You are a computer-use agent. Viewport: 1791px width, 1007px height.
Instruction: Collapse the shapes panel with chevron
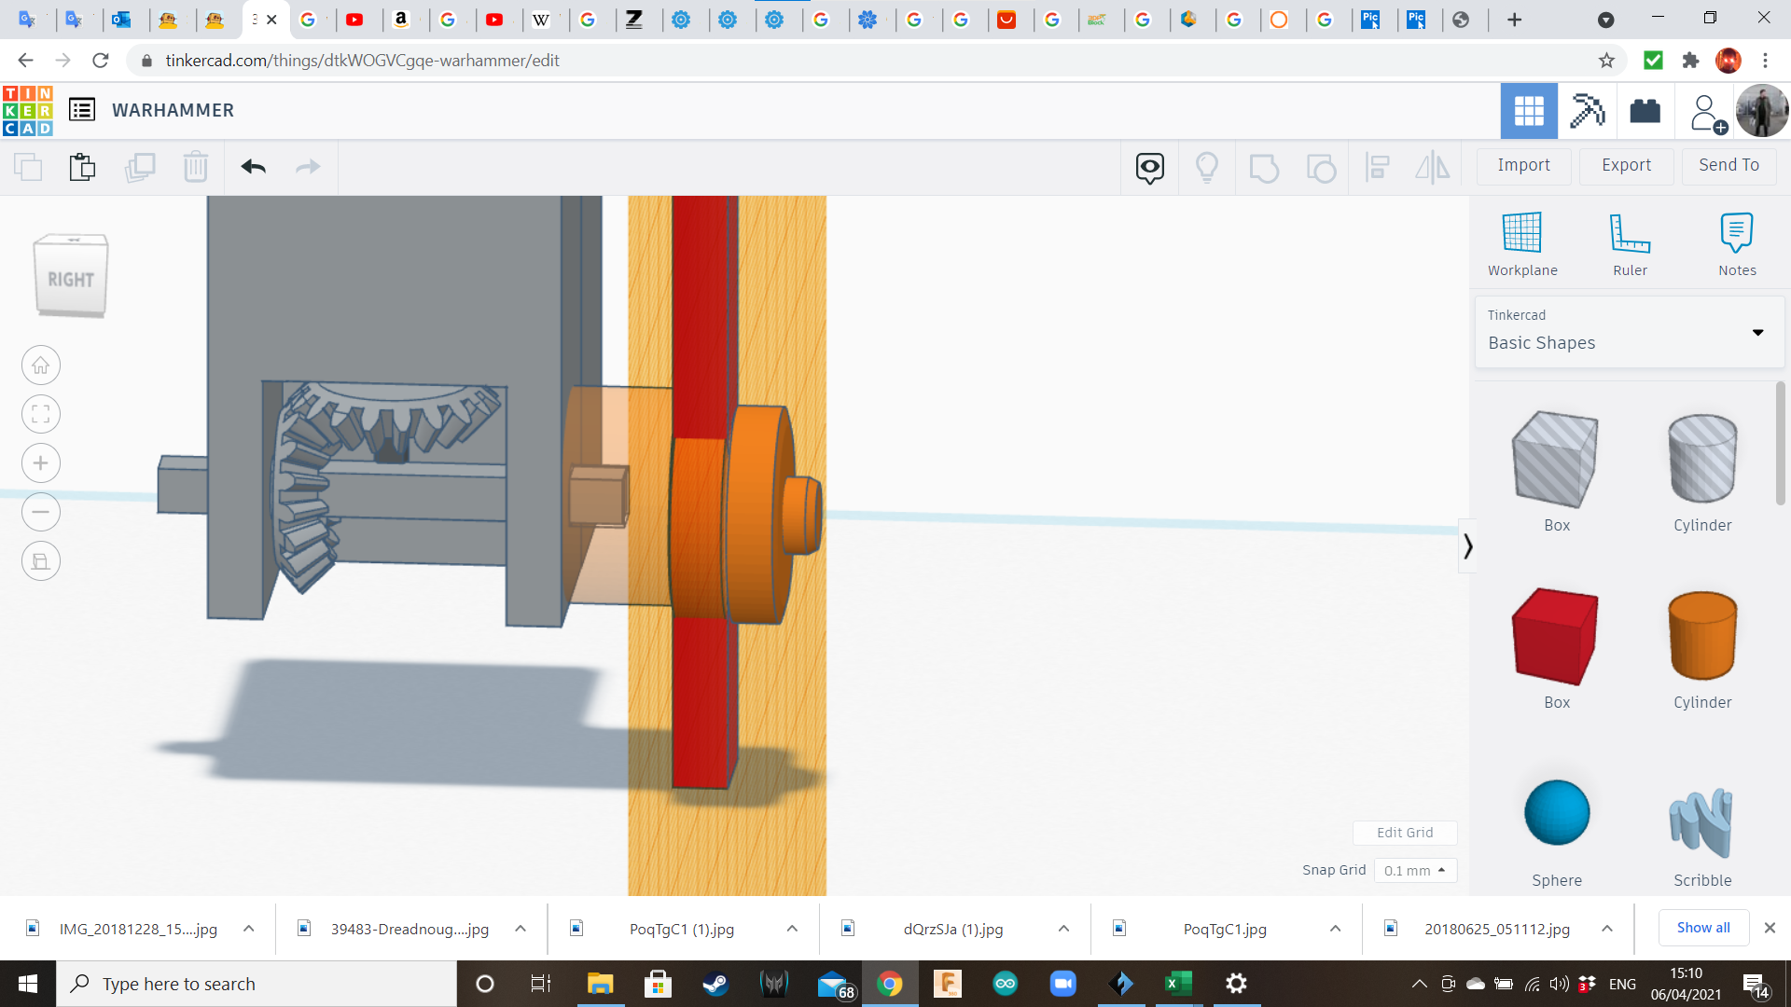[1467, 546]
